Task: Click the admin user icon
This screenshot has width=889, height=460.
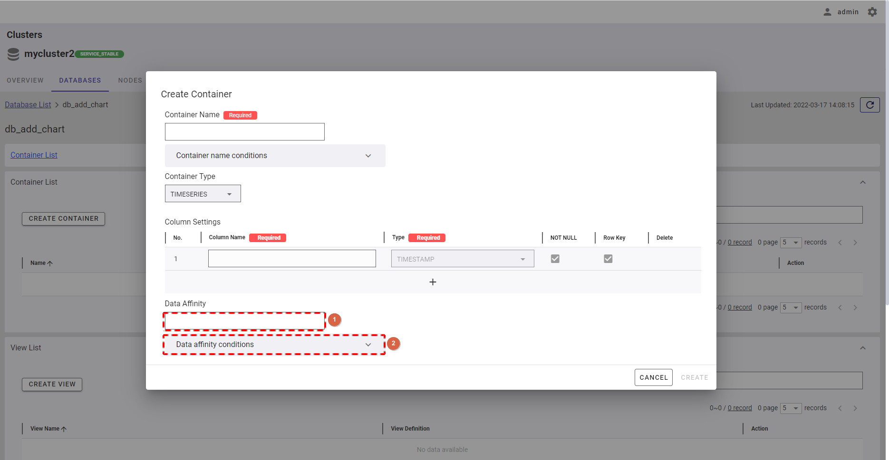Action: coord(827,12)
